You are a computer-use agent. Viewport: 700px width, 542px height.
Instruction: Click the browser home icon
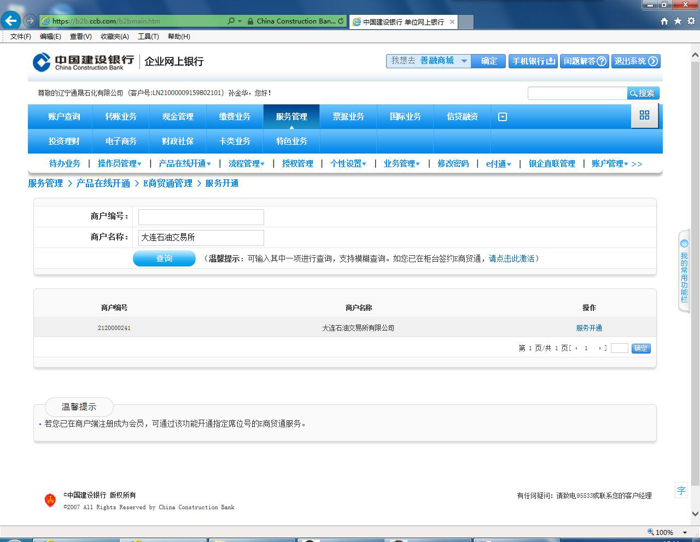[664, 21]
